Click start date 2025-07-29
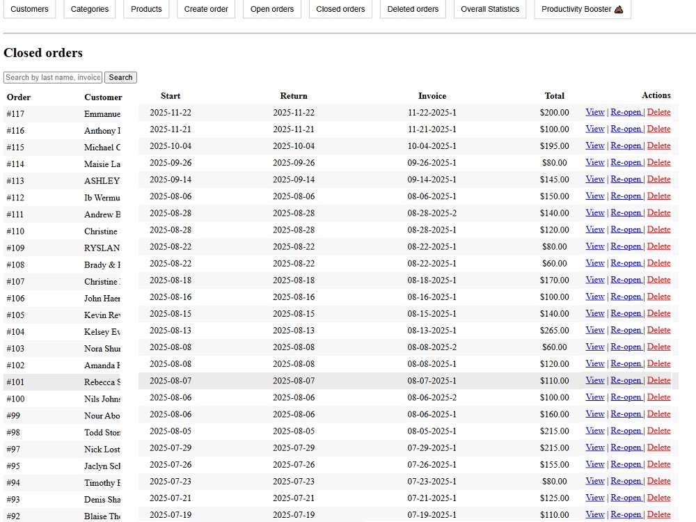 pyautogui.click(x=171, y=448)
